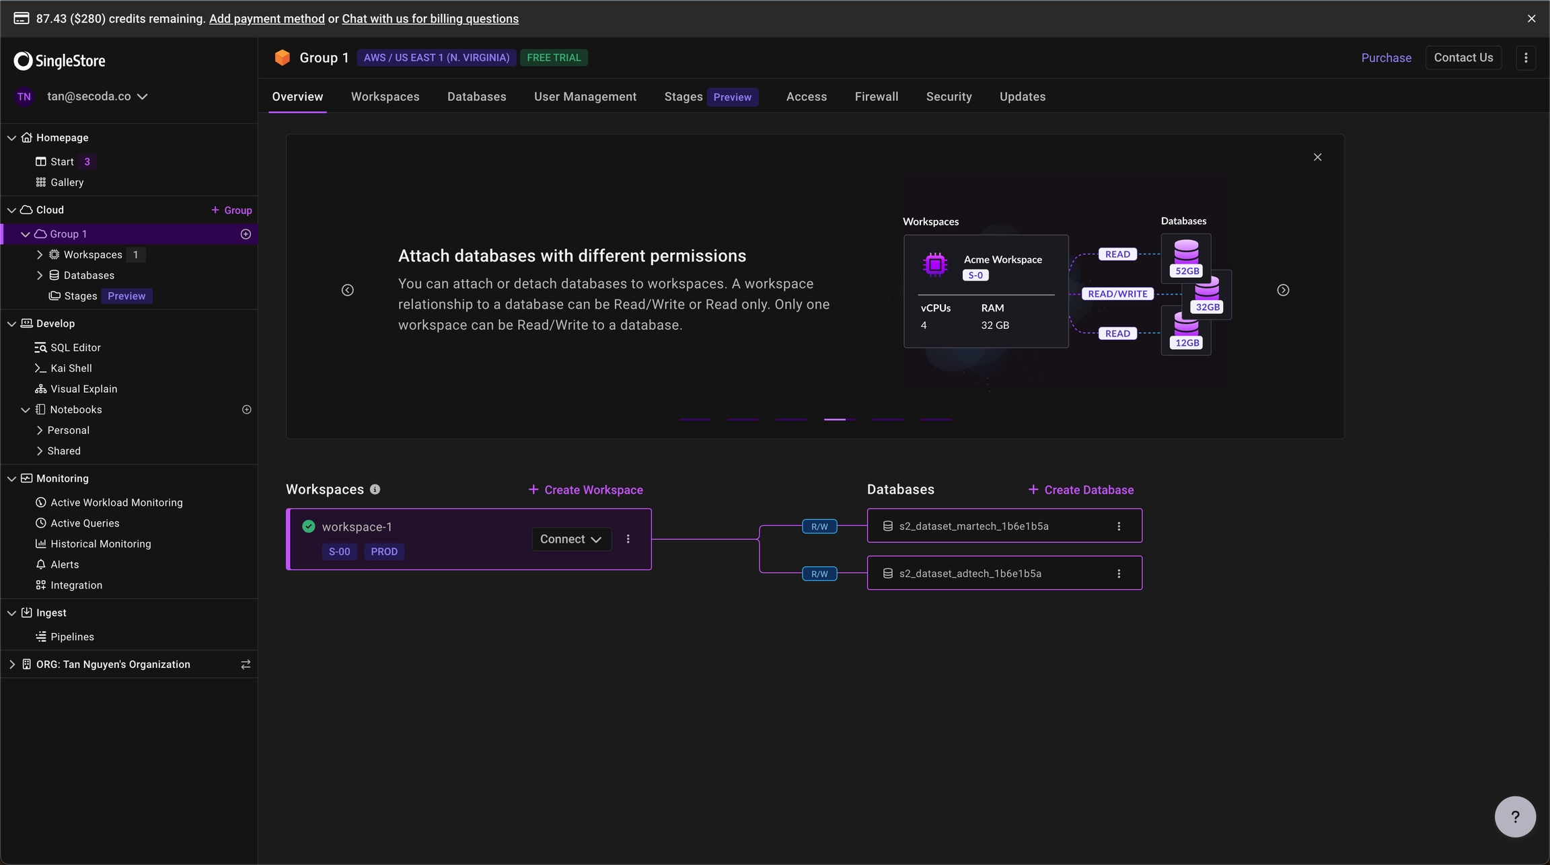Open the Connect dropdown for workspace-1
Screen dimensions: 1550x865
[571, 539]
